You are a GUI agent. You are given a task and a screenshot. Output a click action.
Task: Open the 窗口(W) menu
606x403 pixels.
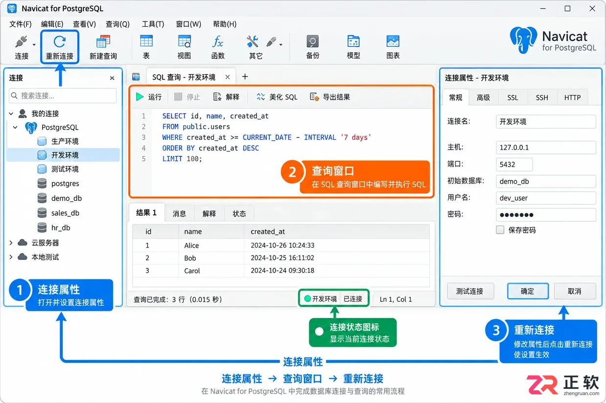point(188,24)
